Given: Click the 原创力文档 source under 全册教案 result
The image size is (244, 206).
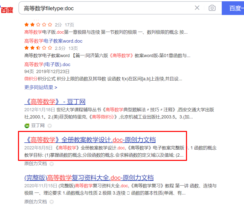Looking at the screenshot, I should 35,163.
